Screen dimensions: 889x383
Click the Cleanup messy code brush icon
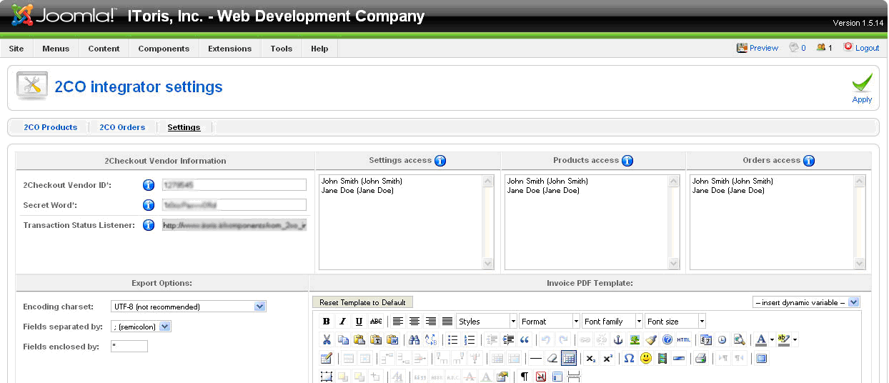point(651,340)
